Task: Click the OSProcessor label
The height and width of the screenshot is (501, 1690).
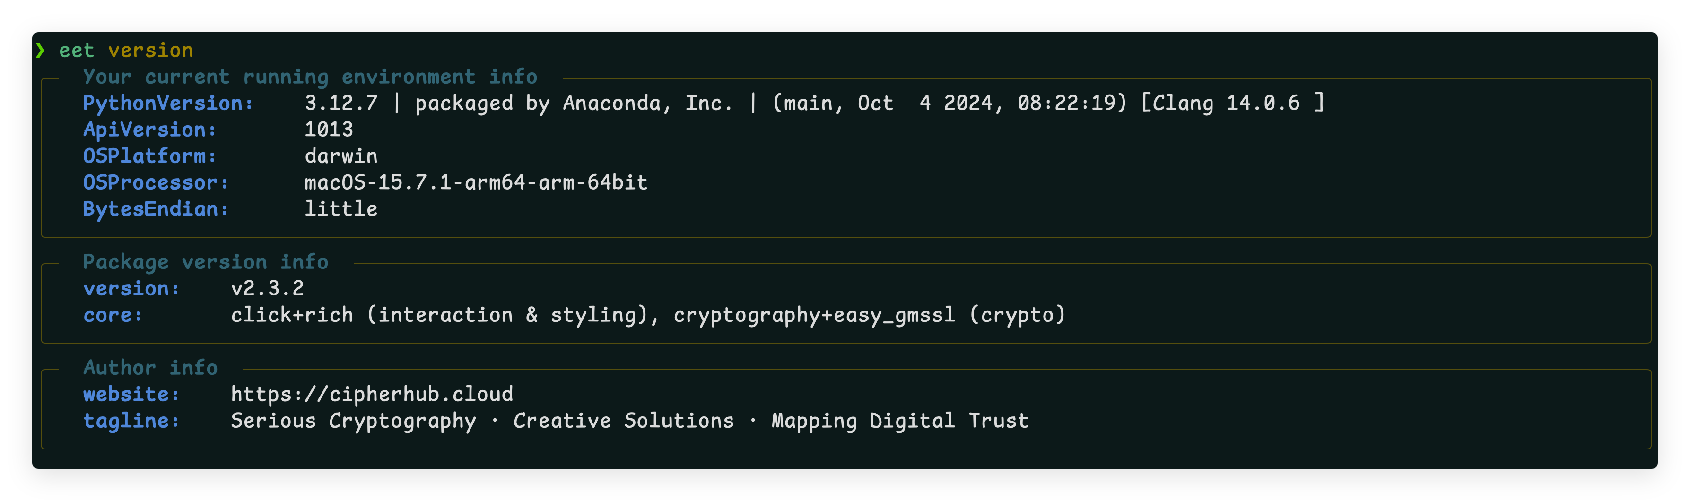Action: point(156,182)
